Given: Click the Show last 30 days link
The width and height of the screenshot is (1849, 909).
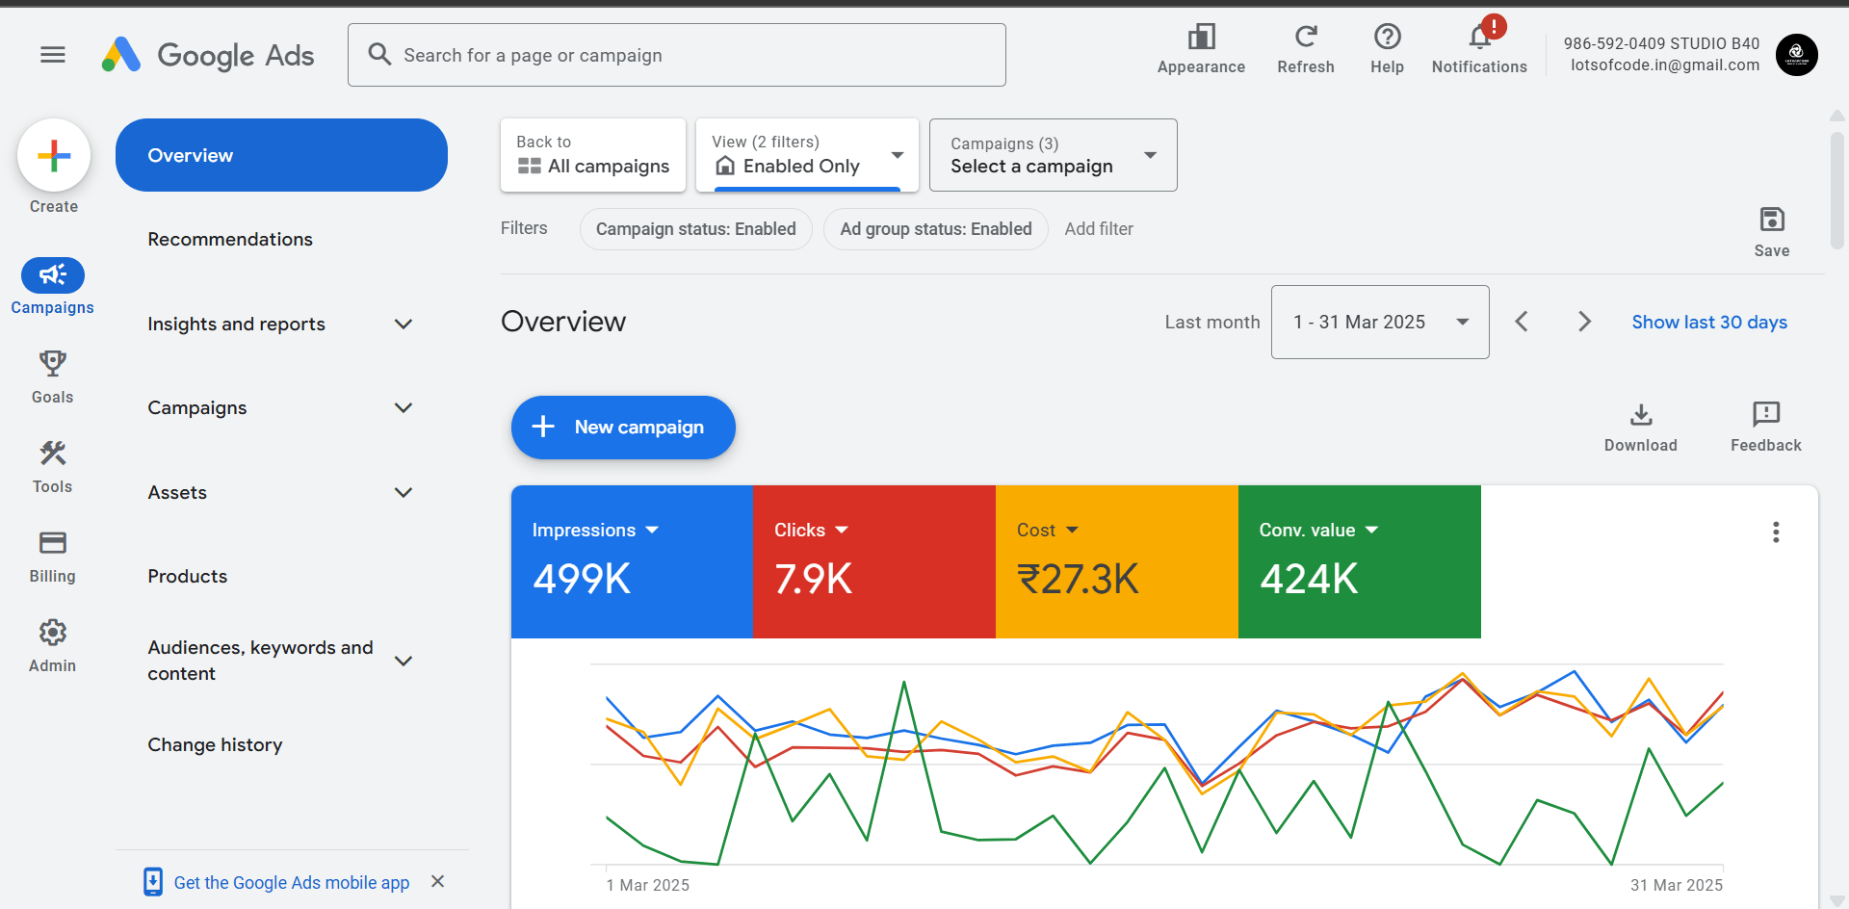Looking at the screenshot, I should (1708, 323).
